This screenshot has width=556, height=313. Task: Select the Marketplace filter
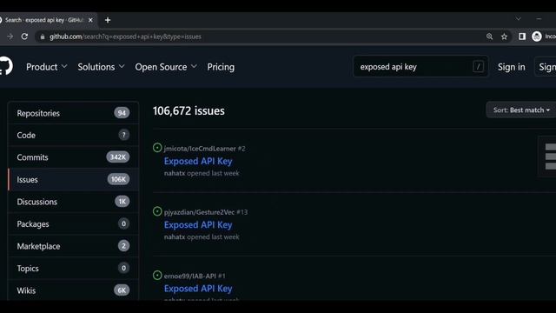coord(73,246)
